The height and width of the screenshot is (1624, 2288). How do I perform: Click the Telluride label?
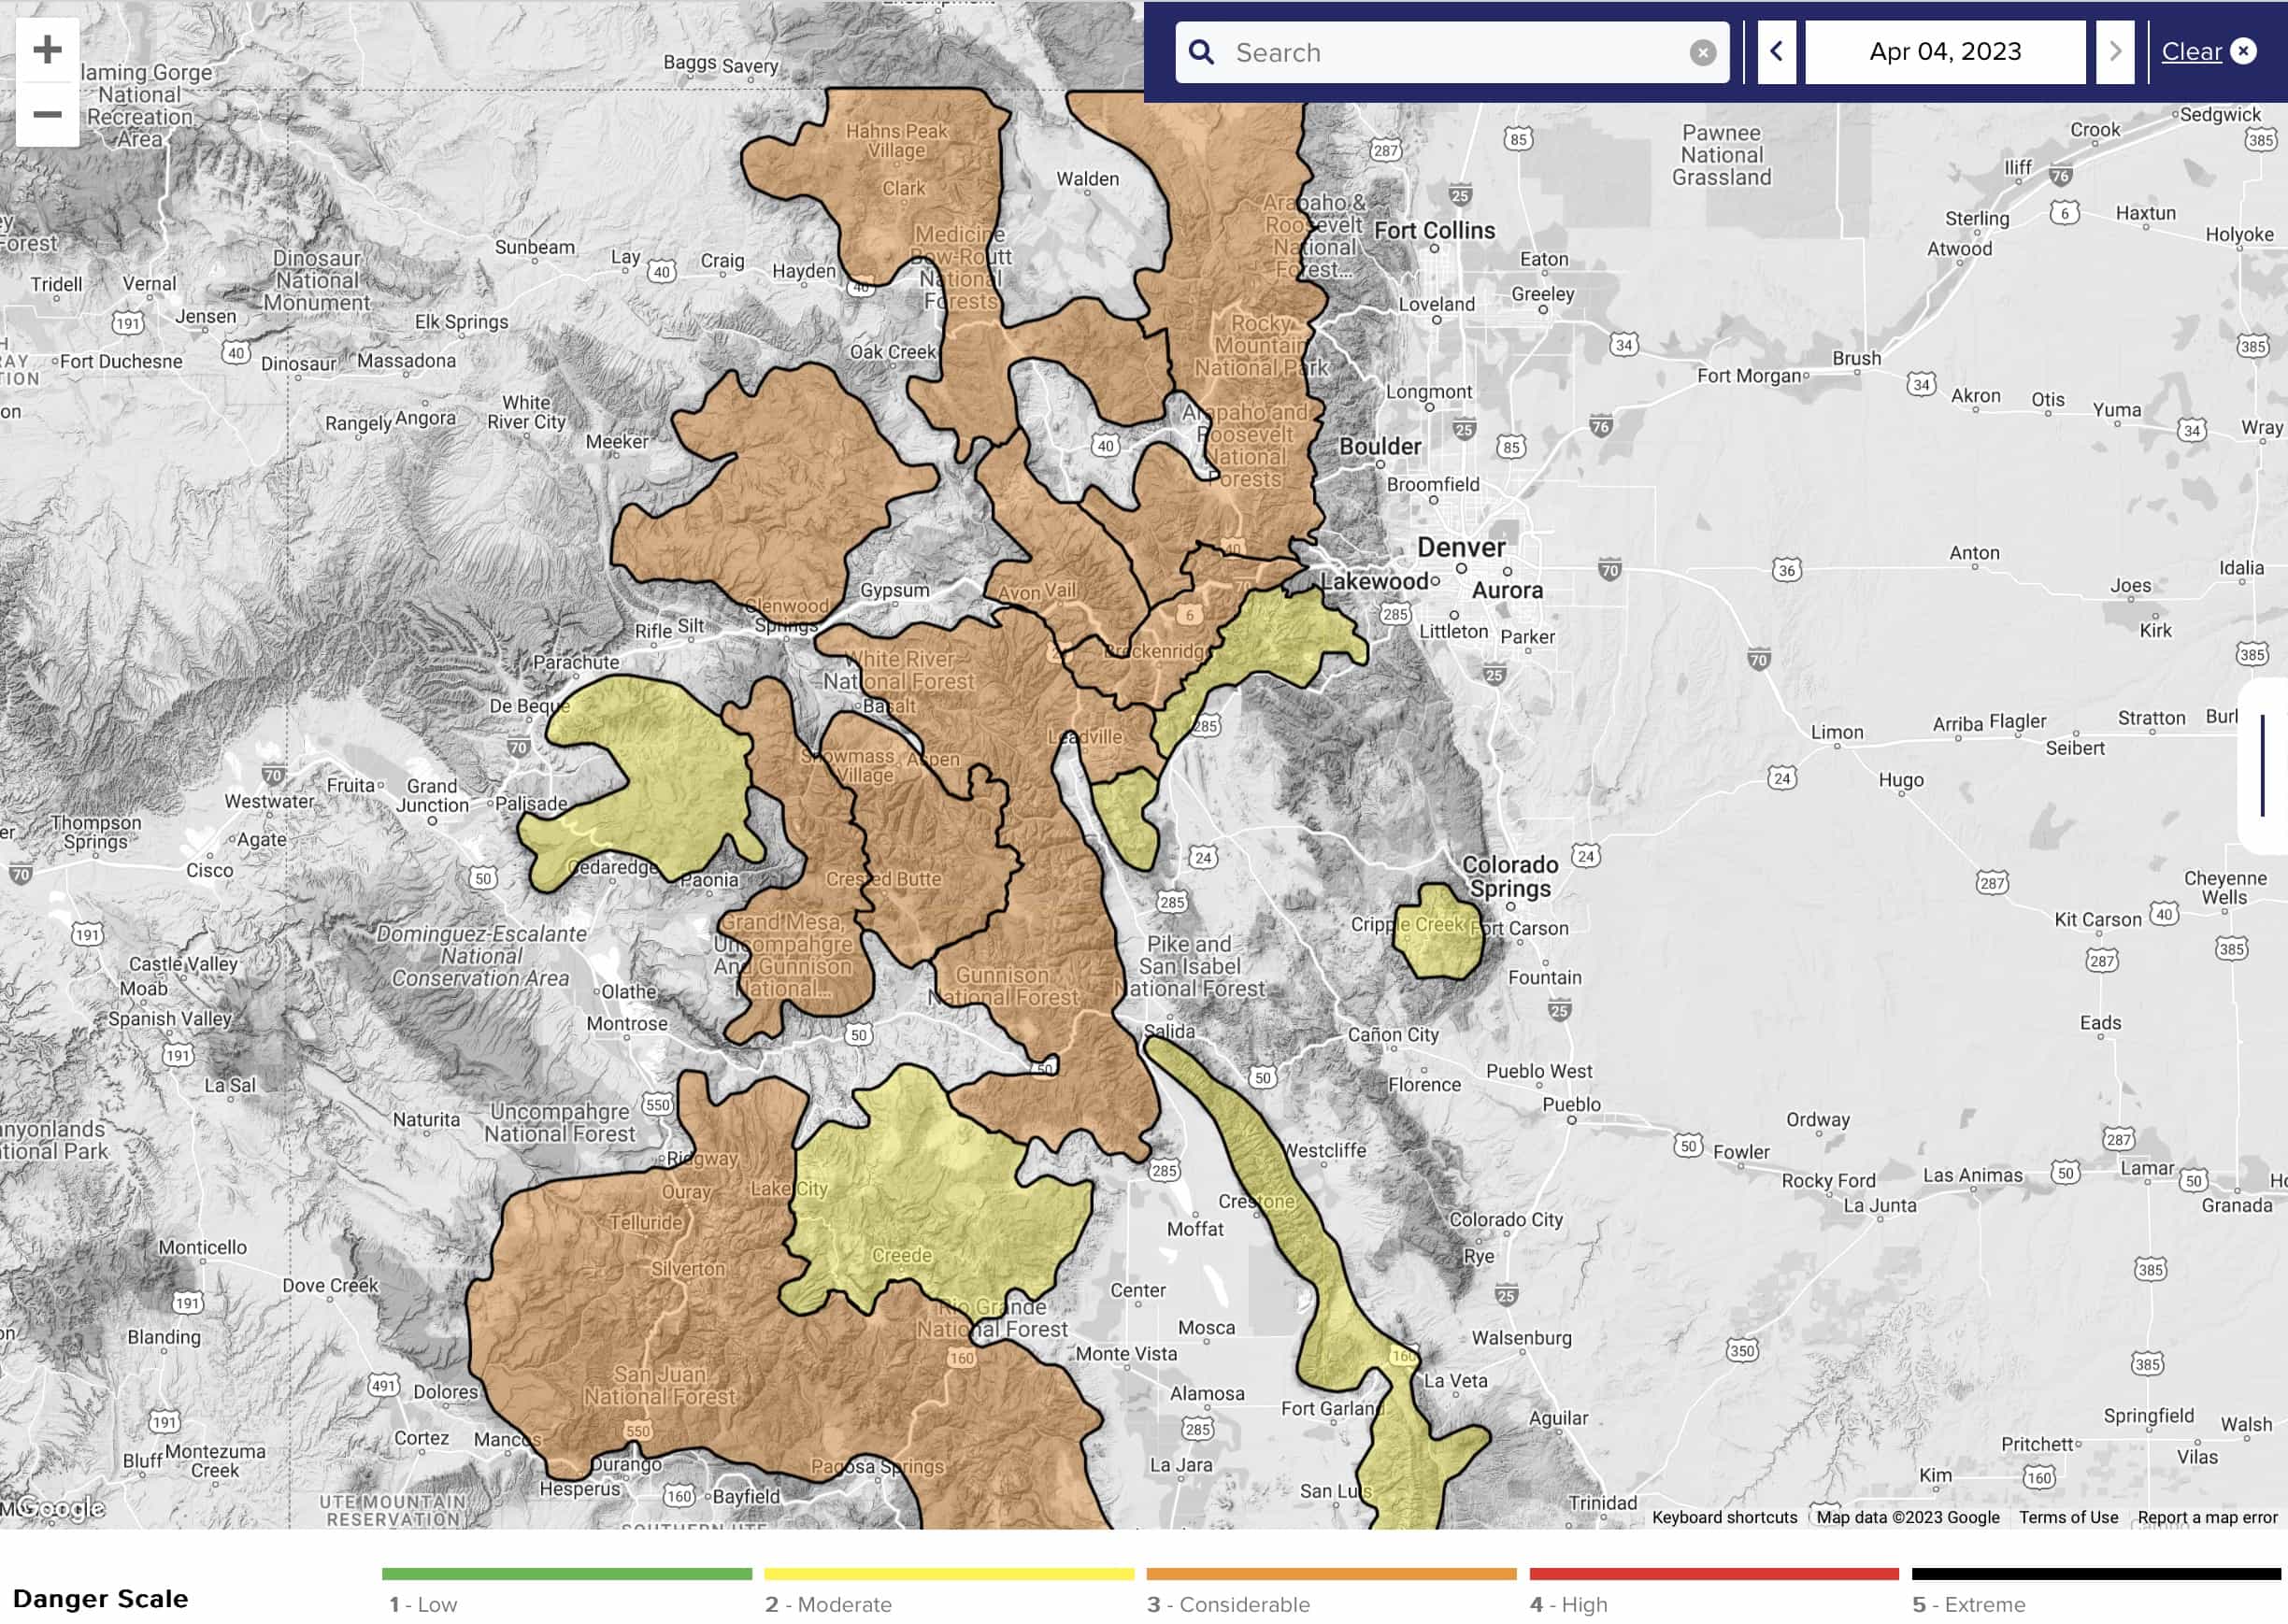646,1222
